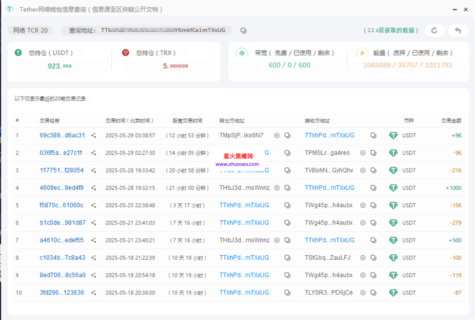Share transaction 3fd296...123636
Viewport: 475px width, 320px height.
tap(93, 293)
